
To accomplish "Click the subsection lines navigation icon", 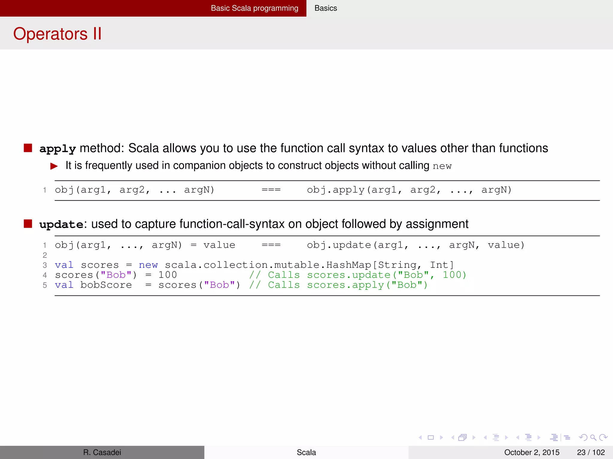I will coord(496,437).
